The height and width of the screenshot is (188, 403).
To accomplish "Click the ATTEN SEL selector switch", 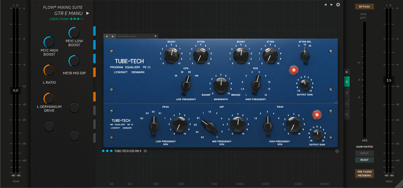I will (x=305, y=55).
